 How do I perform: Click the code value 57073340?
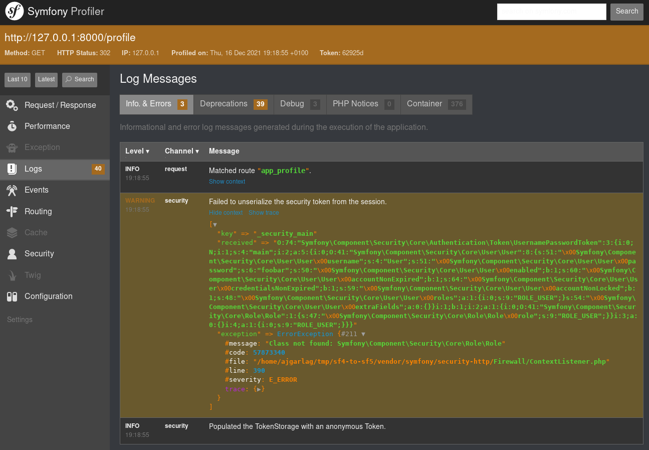[x=269, y=353]
